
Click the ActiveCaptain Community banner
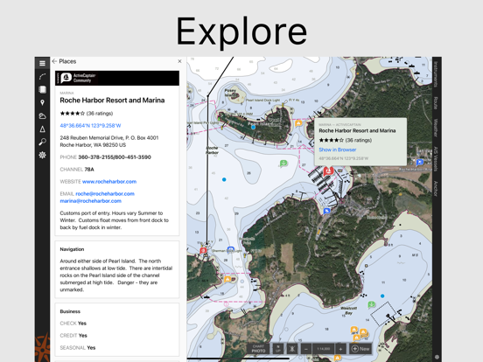pyautogui.click(x=117, y=78)
